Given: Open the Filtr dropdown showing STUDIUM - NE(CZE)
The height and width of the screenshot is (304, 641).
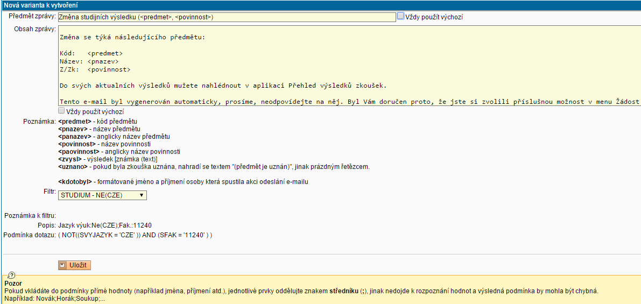Looking at the screenshot, I should [102, 195].
